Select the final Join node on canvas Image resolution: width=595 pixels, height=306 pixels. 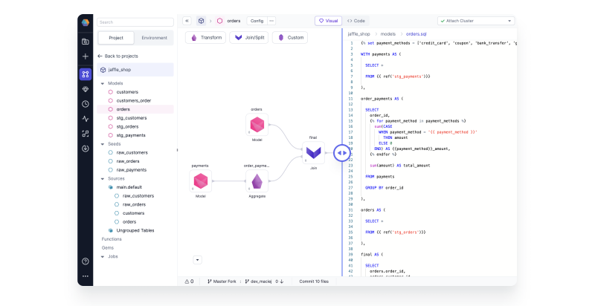[313, 153]
